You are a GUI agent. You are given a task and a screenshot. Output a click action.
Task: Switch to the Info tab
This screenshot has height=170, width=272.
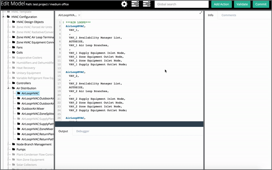pos(211,15)
